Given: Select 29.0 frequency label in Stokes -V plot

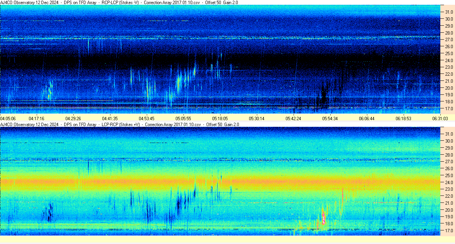Looking at the screenshot, I should (449, 26).
